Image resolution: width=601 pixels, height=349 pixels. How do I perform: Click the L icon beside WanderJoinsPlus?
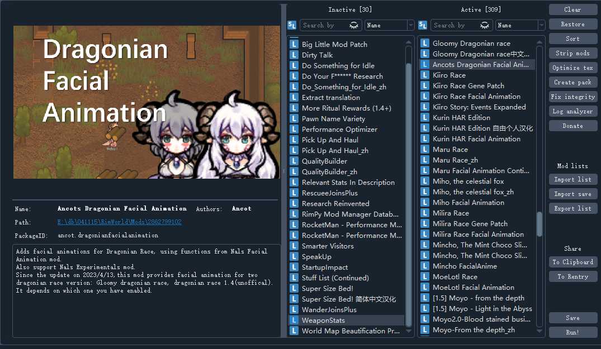tap(294, 309)
